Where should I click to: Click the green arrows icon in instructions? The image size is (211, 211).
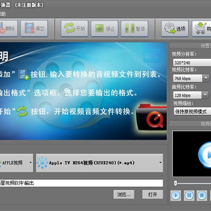click(x=22, y=111)
